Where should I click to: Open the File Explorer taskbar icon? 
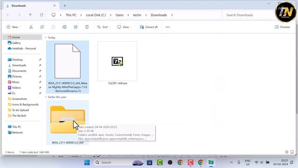point(211,162)
